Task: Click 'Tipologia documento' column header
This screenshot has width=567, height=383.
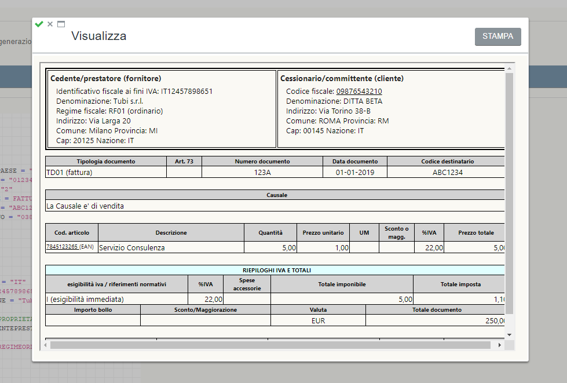Action: pyautogui.click(x=106, y=161)
